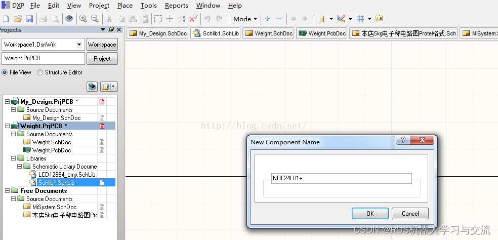Click the Previous part left arrow
498x240 pixels.
pyautogui.click(x=294, y=19)
